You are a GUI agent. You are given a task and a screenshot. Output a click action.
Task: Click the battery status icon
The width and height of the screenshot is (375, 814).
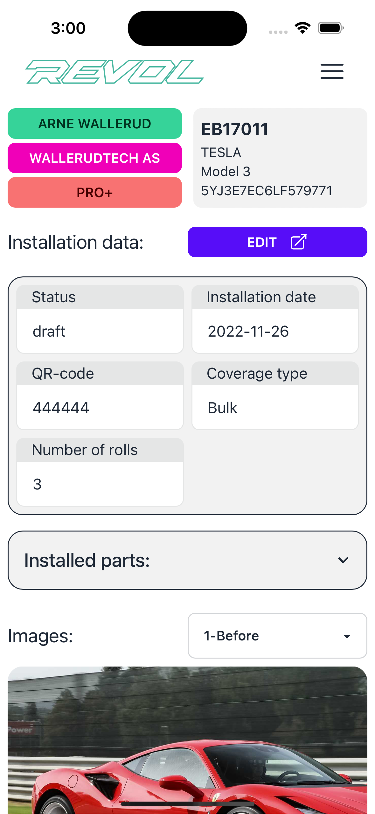tap(331, 28)
